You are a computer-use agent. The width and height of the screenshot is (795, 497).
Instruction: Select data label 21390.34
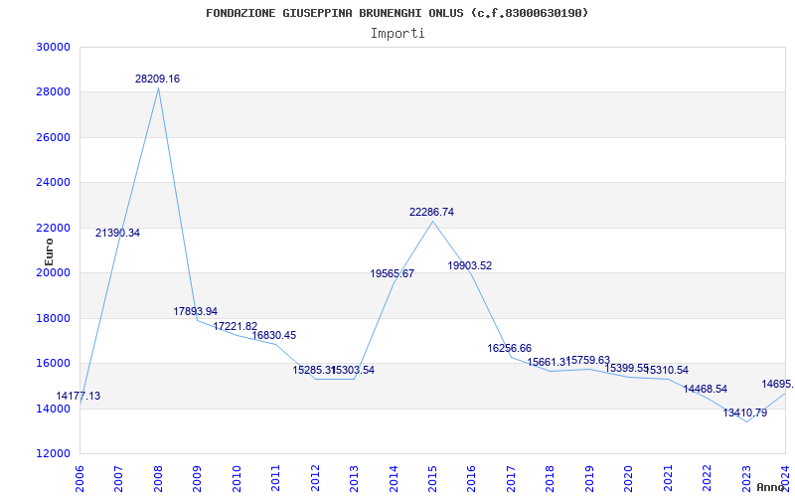coord(117,234)
